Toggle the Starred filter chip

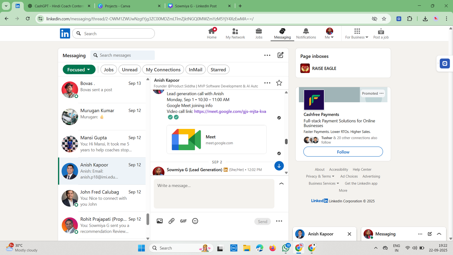(x=218, y=70)
